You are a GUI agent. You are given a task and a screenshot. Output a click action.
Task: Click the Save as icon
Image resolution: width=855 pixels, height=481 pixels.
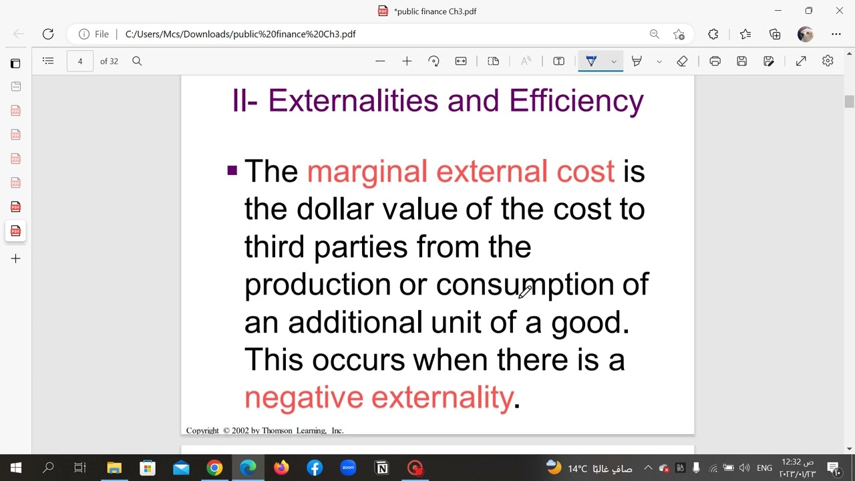click(769, 61)
